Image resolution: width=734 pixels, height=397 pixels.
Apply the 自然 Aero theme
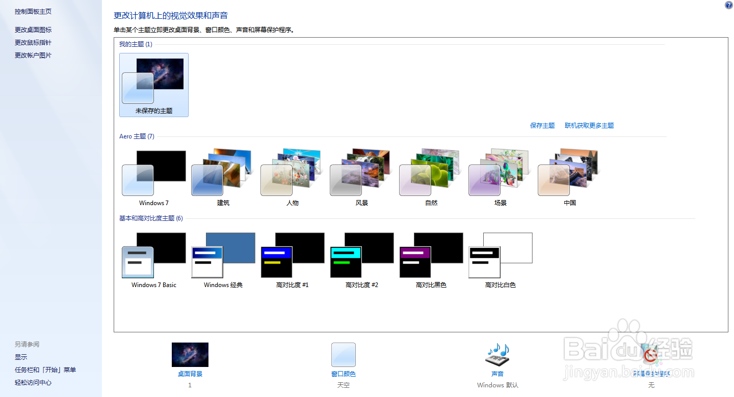431,178
